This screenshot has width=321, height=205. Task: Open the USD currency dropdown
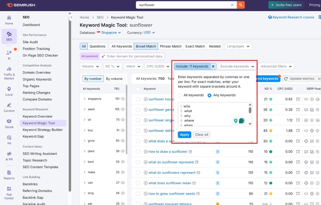click(149, 32)
